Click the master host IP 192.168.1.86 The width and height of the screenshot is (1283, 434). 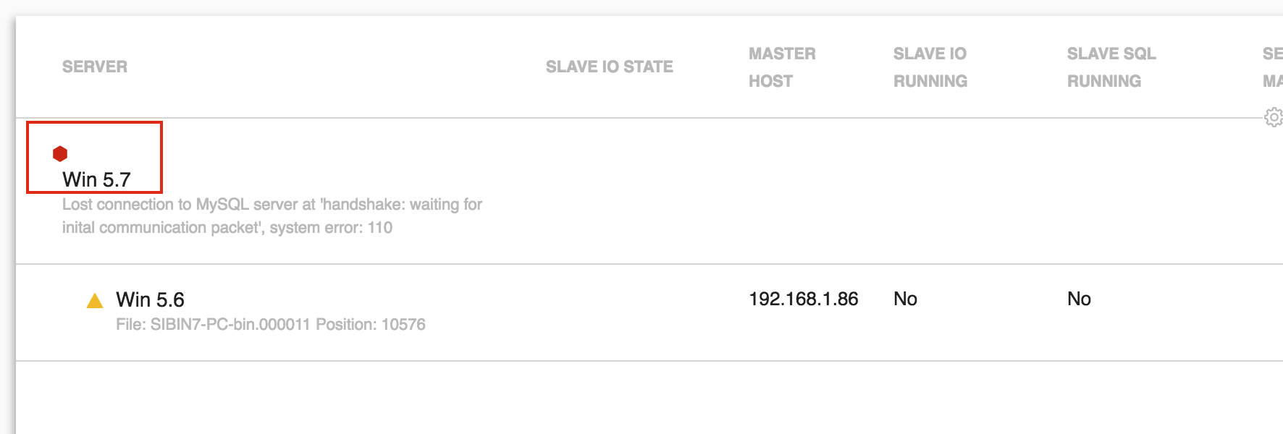803,299
